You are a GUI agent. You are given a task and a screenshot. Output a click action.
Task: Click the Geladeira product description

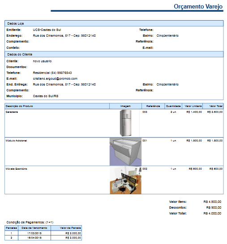(x=12, y=112)
